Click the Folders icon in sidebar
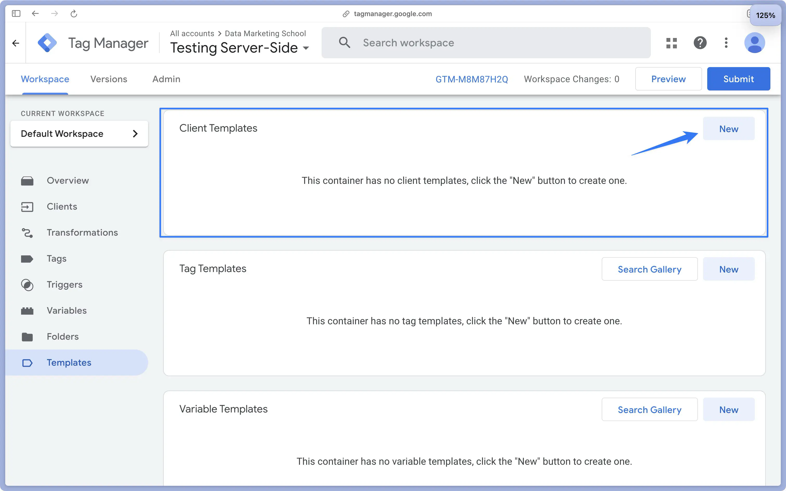This screenshot has width=786, height=491. (28, 336)
